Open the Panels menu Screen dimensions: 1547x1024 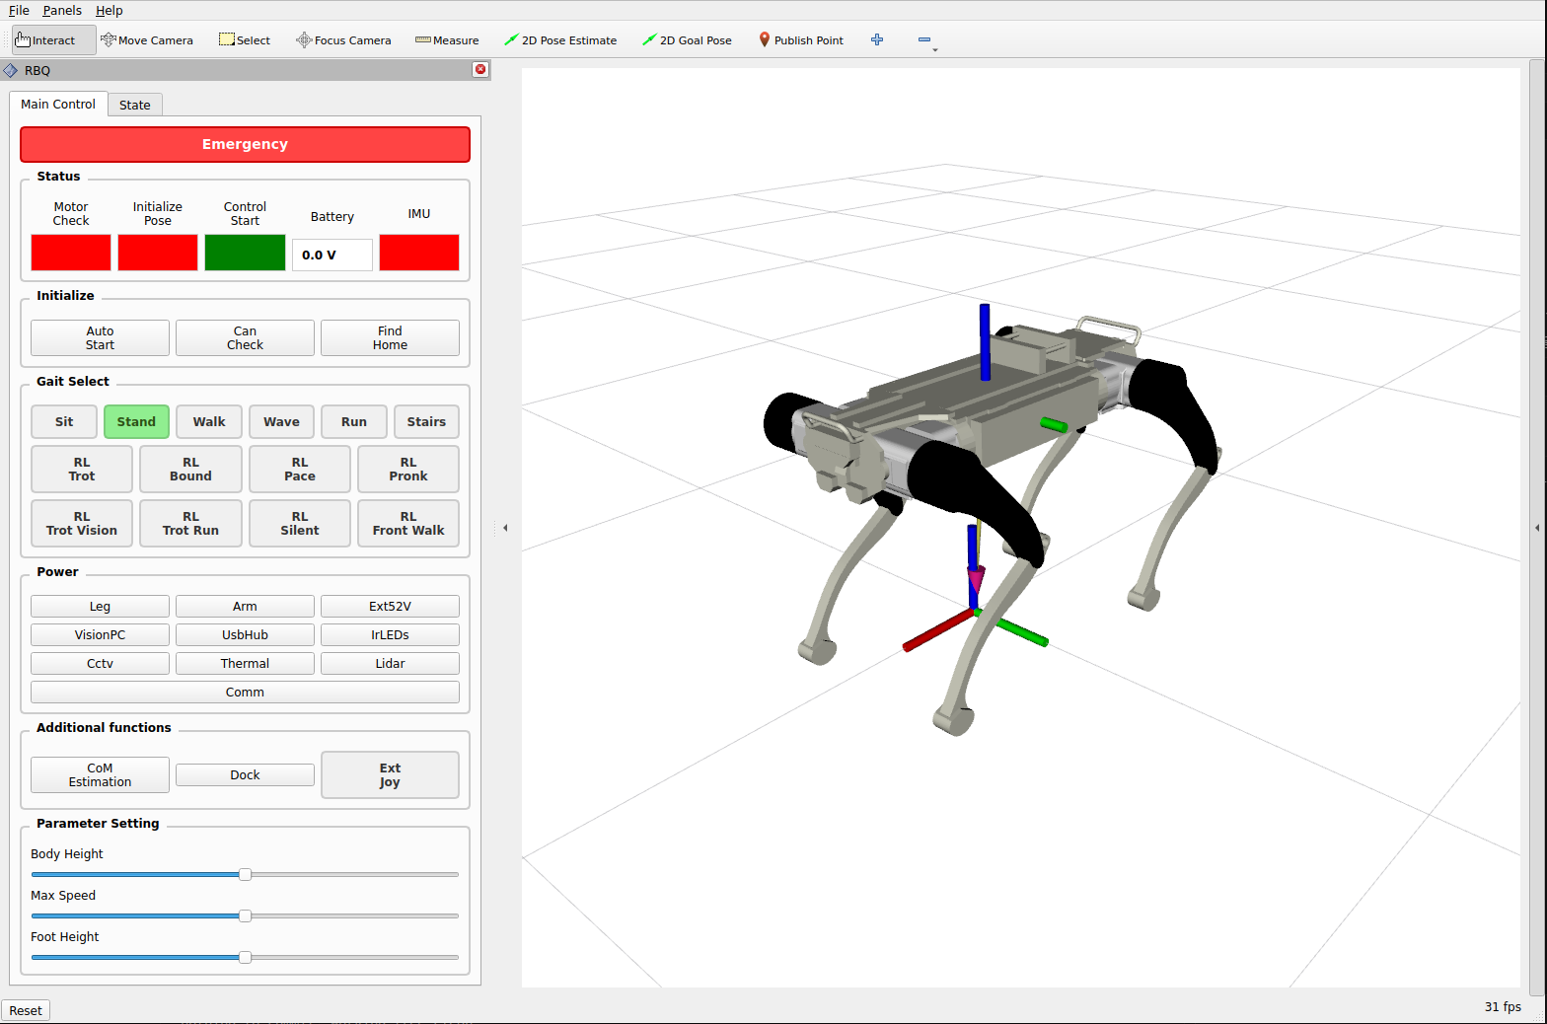click(62, 10)
